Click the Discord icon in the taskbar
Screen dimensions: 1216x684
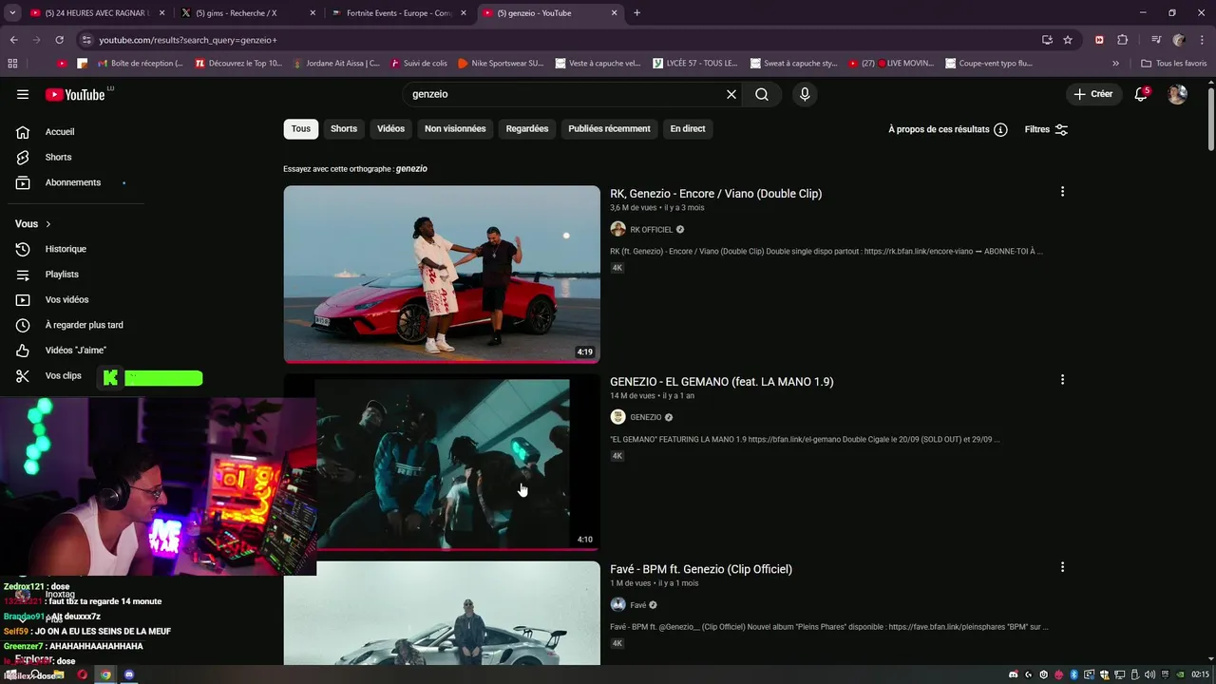[129, 674]
